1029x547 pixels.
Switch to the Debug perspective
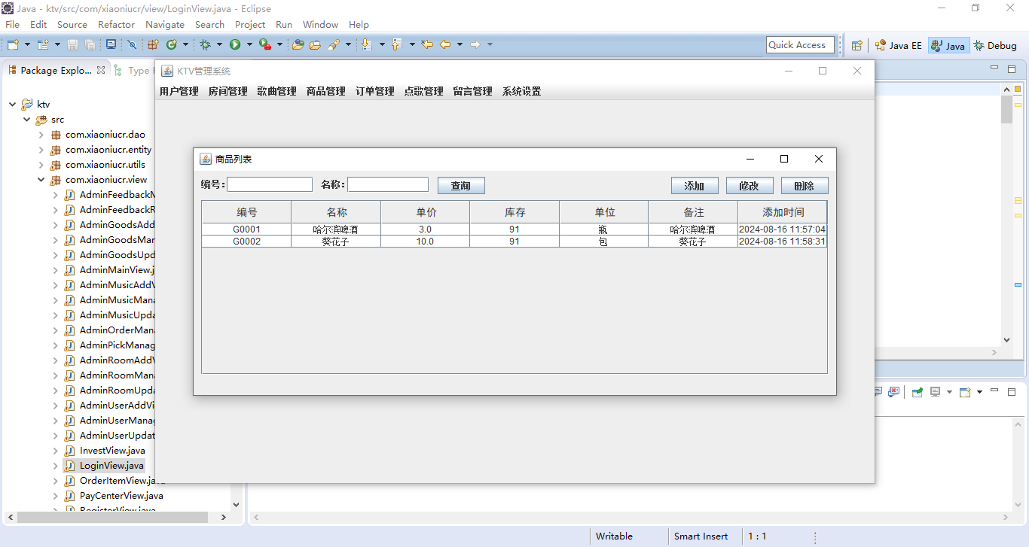996,45
